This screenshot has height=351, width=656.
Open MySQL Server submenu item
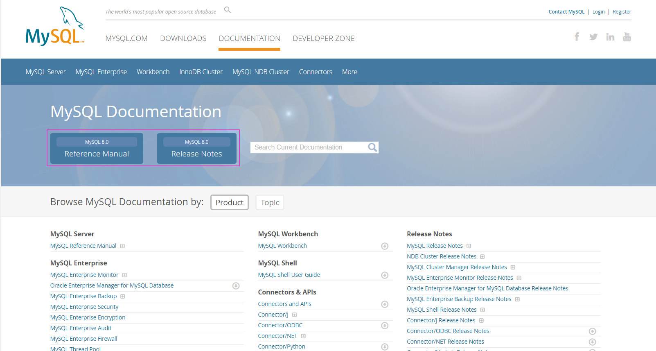pyautogui.click(x=45, y=72)
